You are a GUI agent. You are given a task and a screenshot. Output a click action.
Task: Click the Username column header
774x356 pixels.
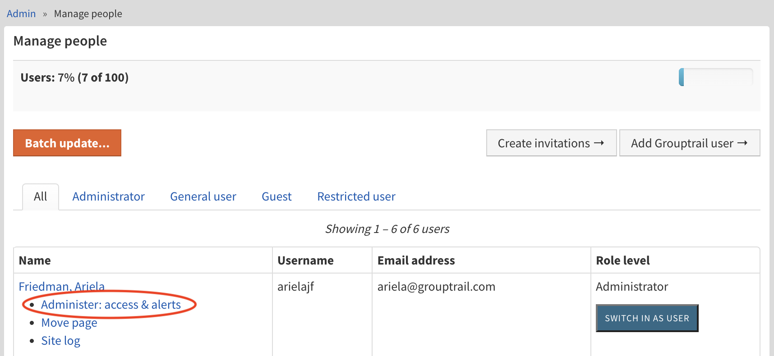[305, 260]
